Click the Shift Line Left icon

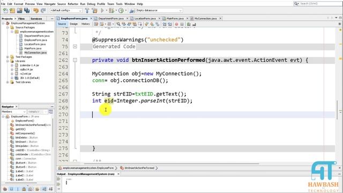click(165, 24)
